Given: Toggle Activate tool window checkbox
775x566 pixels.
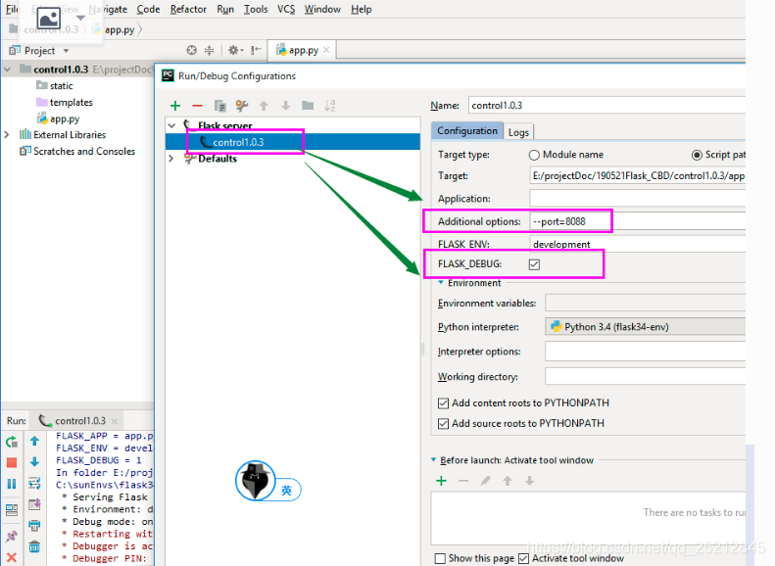Looking at the screenshot, I should (x=523, y=558).
